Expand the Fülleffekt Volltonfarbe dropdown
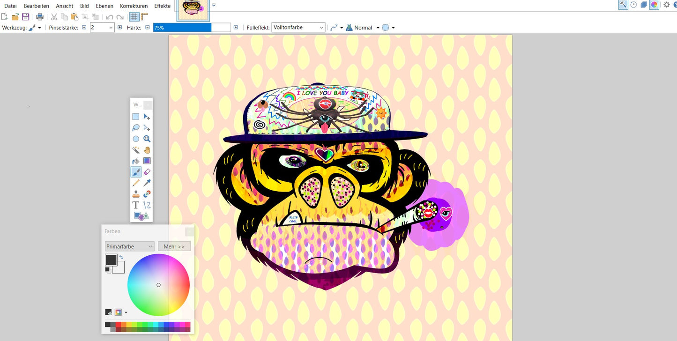Screen dimensions: 677x341 tap(298, 28)
